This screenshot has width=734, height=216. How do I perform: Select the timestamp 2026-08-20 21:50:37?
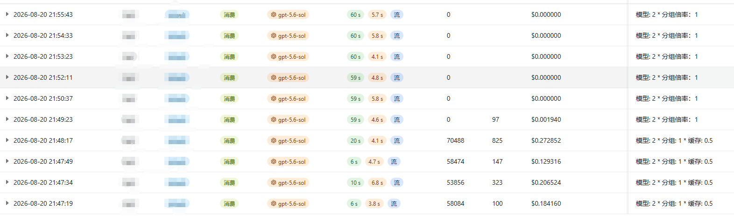(x=43, y=98)
